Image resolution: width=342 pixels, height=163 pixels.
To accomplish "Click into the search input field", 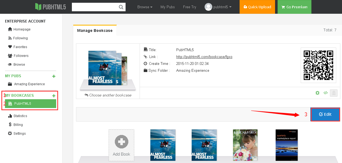I will pos(95,7).
